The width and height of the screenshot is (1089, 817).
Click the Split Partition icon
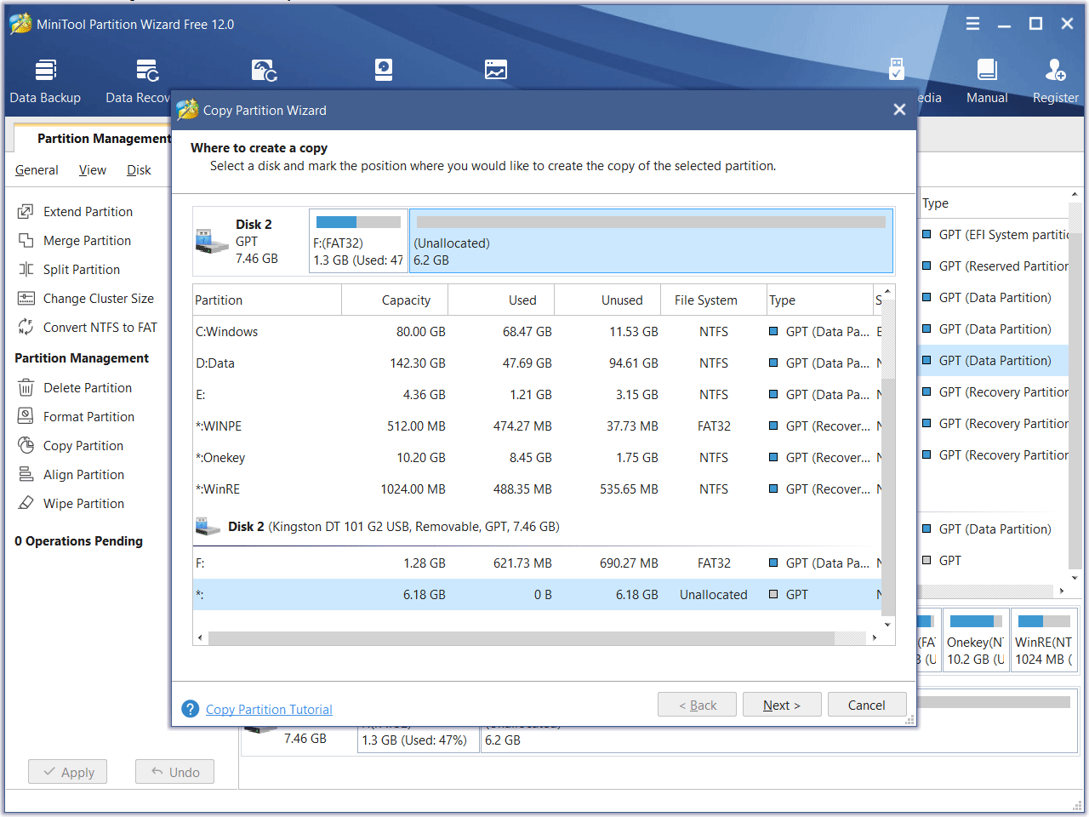[x=26, y=269]
